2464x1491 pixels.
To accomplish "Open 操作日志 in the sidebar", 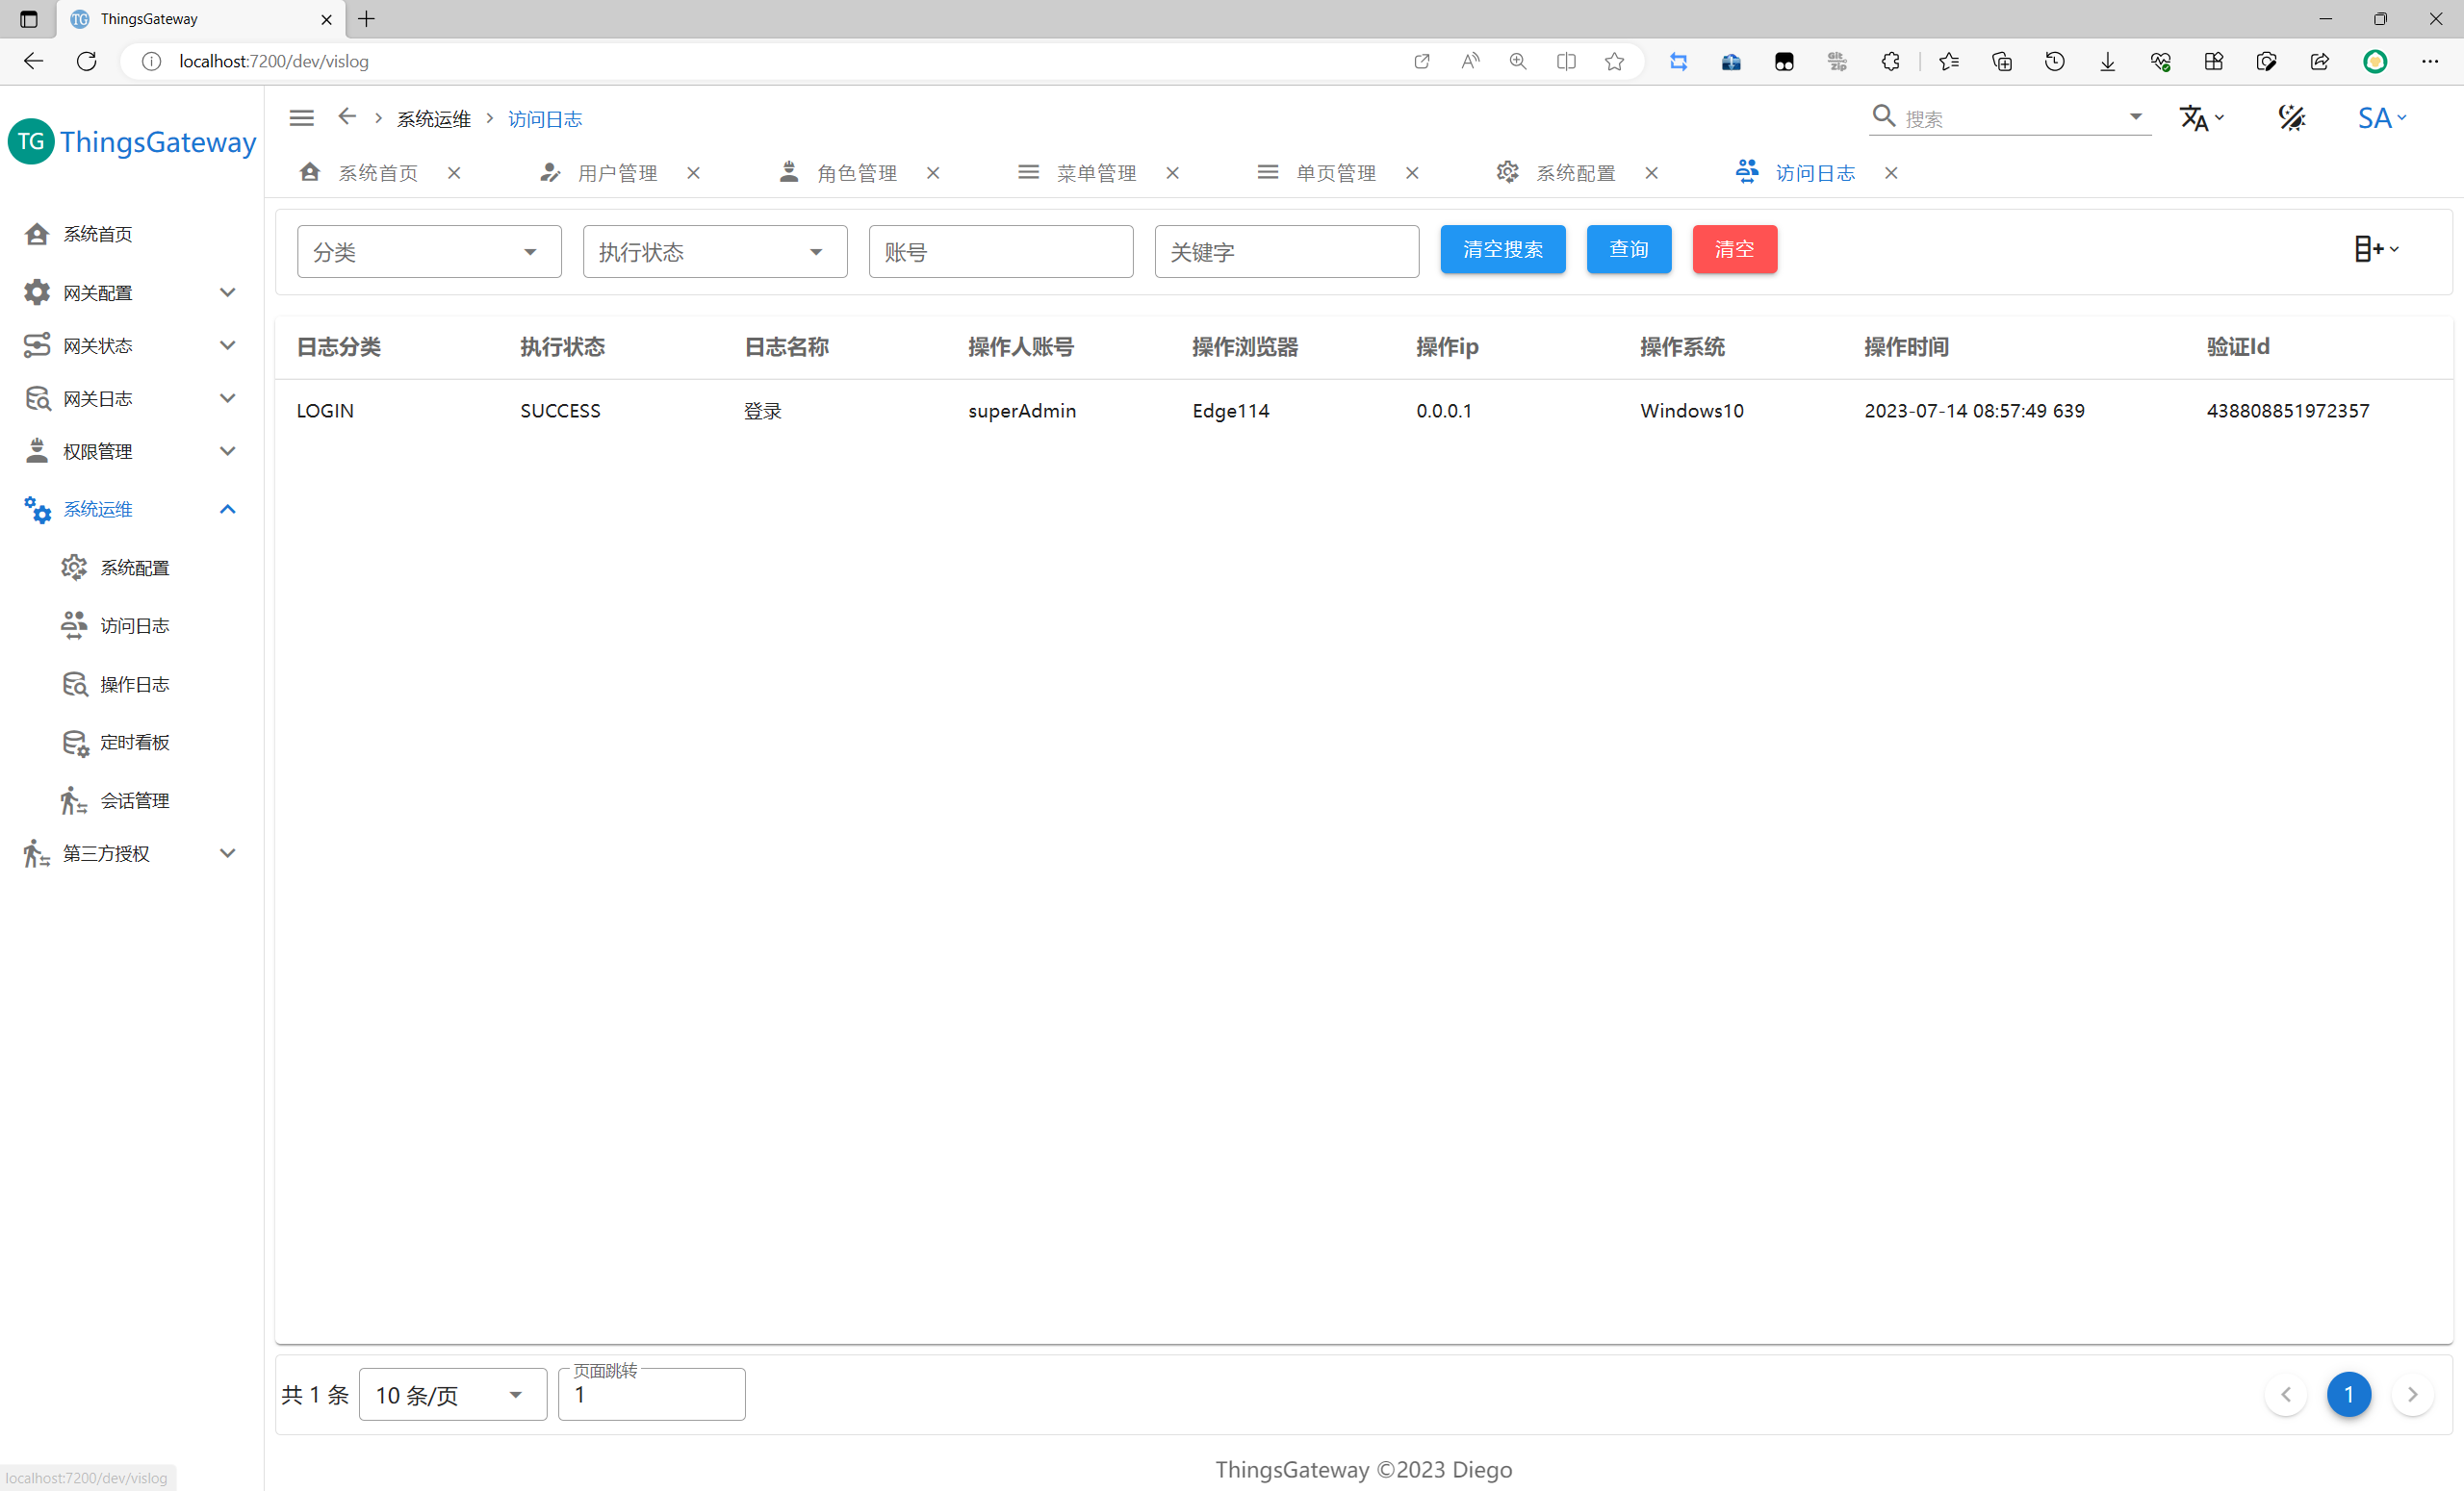I will [134, 685].
